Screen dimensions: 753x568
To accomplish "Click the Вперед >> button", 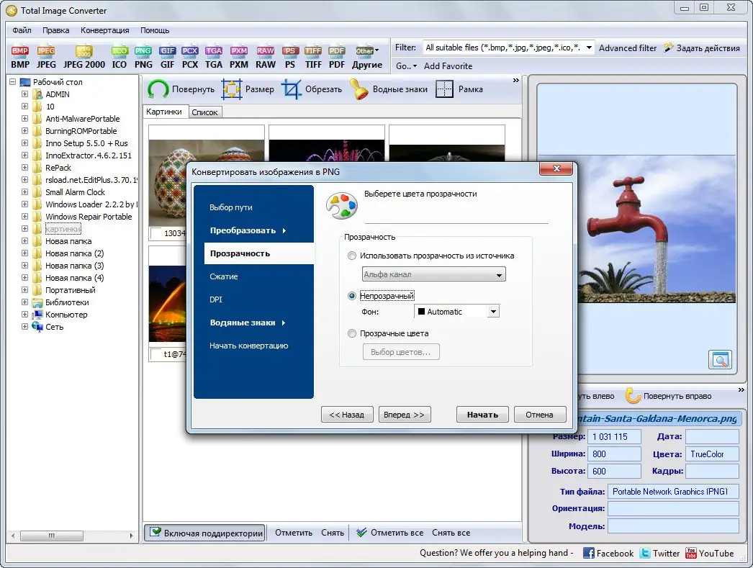I will pyautogui.click(x=405, y=415).
